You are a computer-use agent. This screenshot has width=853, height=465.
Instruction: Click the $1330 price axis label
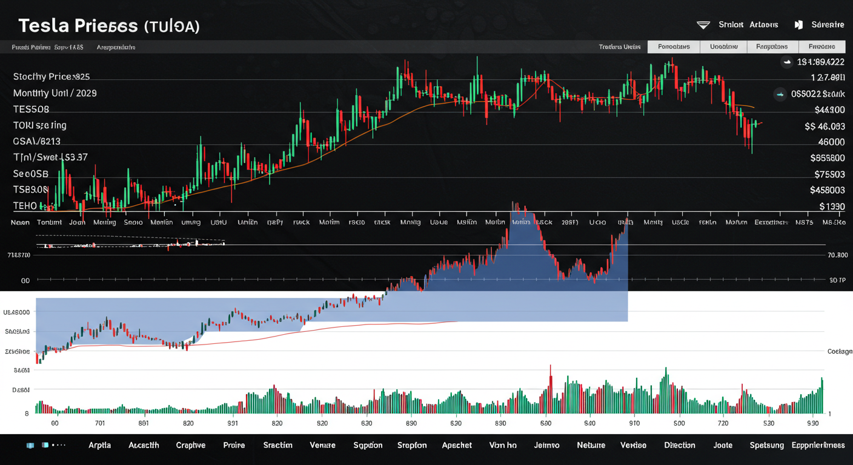click(832, 206)
